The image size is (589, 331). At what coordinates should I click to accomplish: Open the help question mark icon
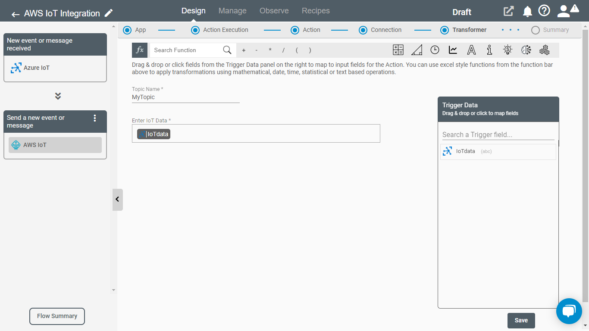[x=544, y=11]
